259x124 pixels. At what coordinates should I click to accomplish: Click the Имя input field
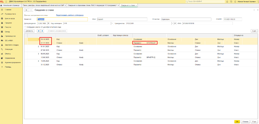(122, 19)
